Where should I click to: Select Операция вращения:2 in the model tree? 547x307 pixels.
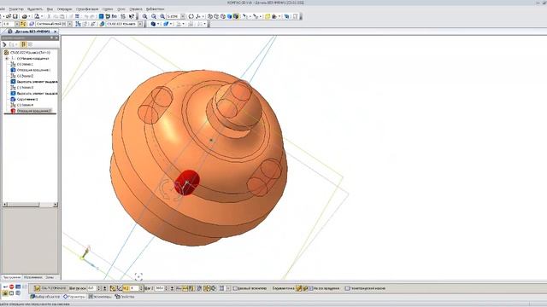pyautogui.click(x=33, y=111)
